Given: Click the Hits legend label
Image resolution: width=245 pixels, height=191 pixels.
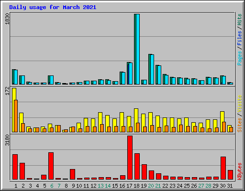Looking at the screenshot, I should click(239, 20).
